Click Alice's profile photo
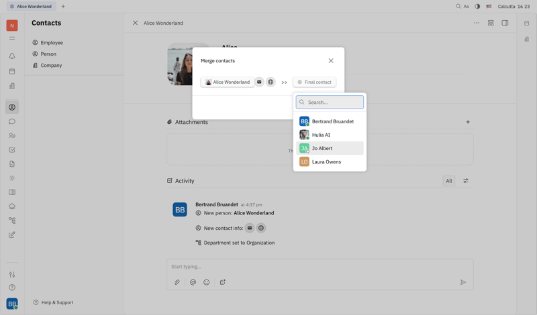Screen dimensions: 537x315 coord(180,64)
